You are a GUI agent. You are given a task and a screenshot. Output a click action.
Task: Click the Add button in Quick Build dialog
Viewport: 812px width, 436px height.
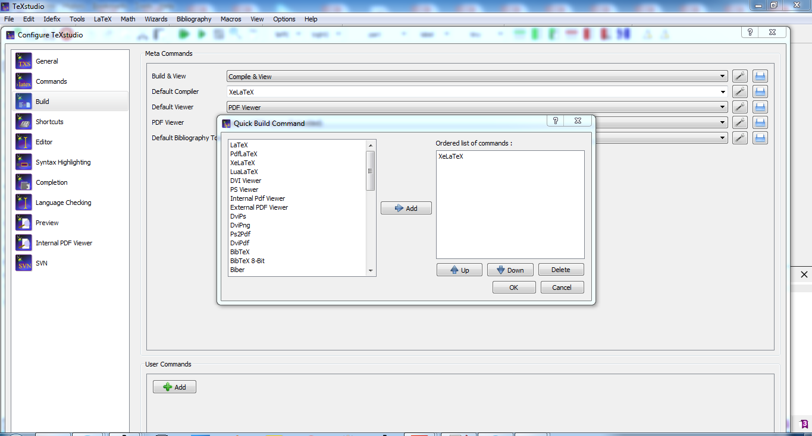pyautogui.click(x=406, y=208)
